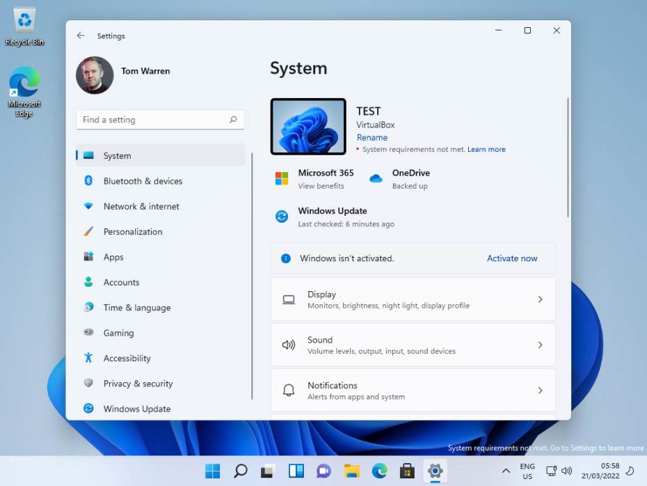Click the Sound speaker icon

pos(289,345)
